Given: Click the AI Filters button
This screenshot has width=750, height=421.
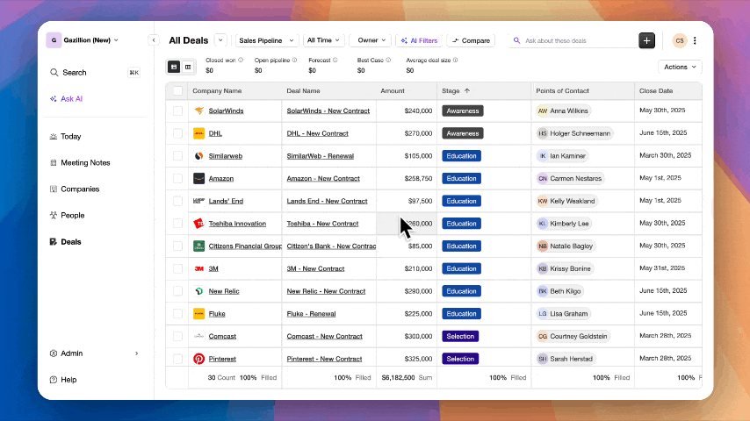Looking at the screenshot, I should (x=420, y=40).
